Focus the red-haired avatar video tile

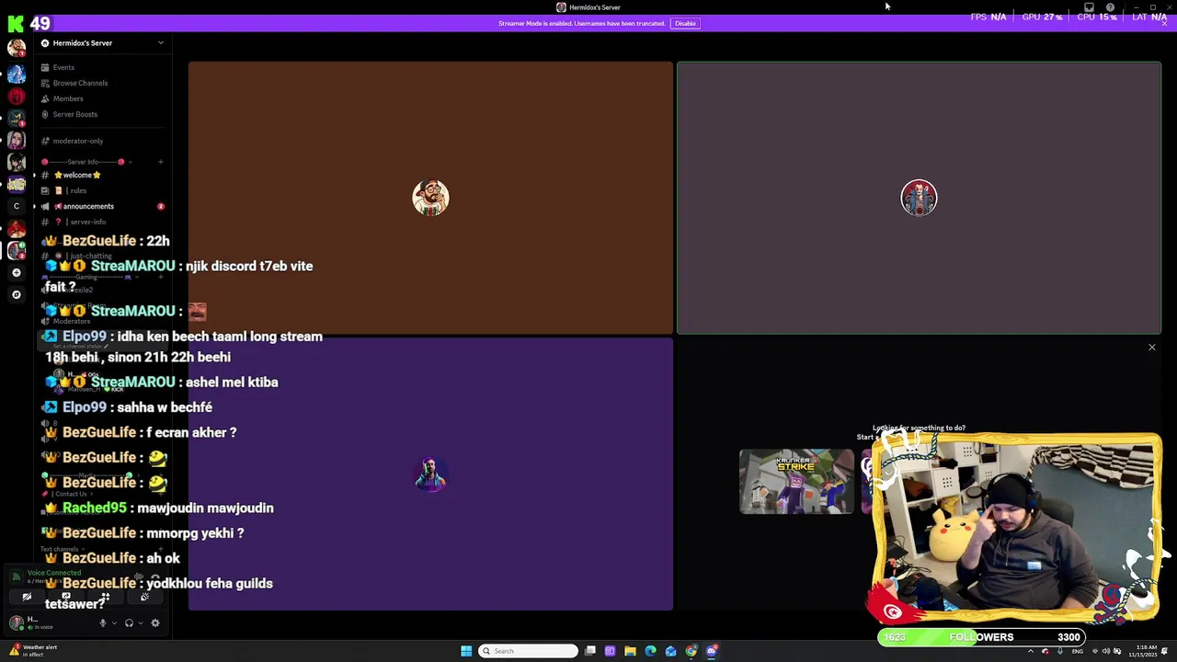919,198
